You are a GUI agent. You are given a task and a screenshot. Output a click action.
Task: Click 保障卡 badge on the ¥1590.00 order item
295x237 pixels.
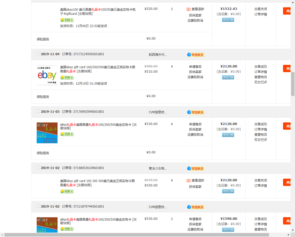point(67,229)
